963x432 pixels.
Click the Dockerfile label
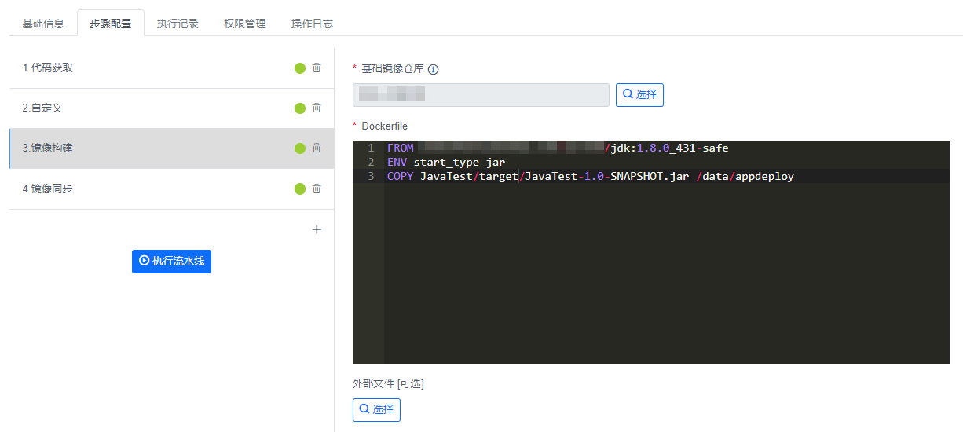tap(385, 126)
